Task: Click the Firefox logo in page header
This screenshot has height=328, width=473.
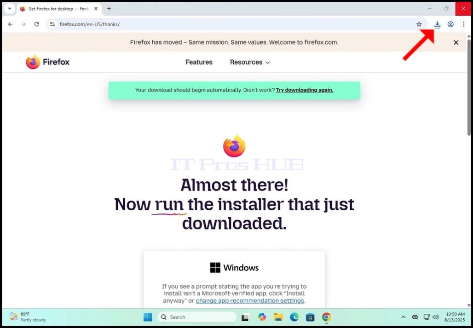Action: click(48, 62)
